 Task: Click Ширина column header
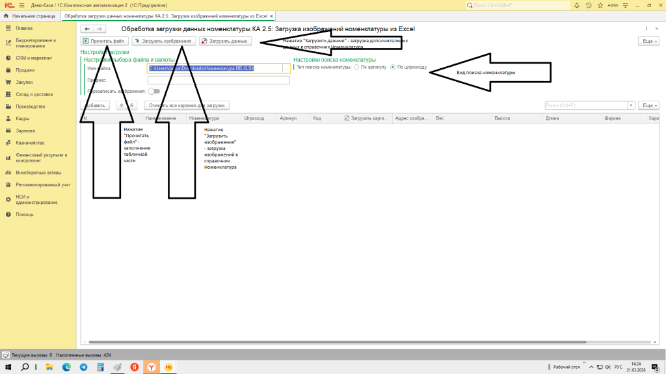coord(624,118)
